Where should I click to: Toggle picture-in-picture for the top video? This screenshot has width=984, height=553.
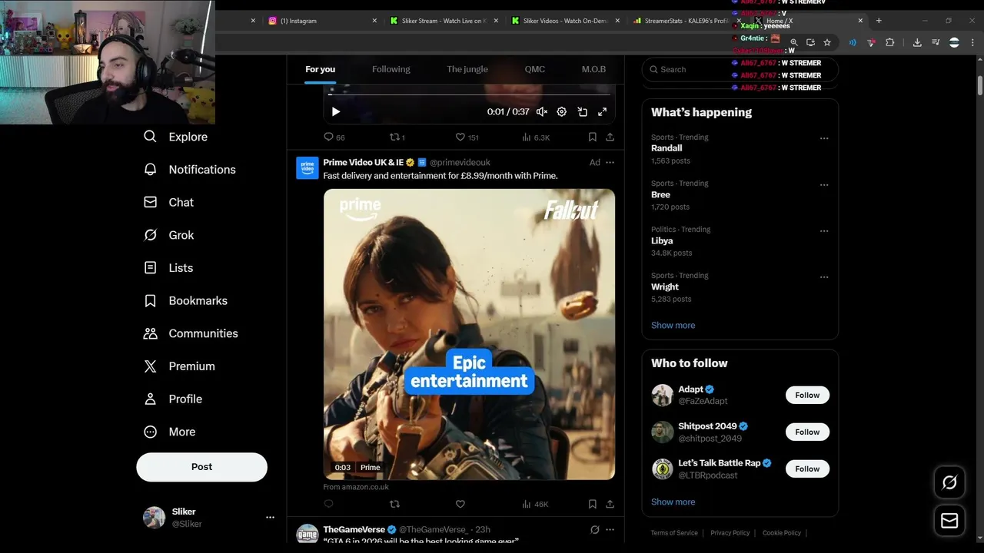pos(582,112)
